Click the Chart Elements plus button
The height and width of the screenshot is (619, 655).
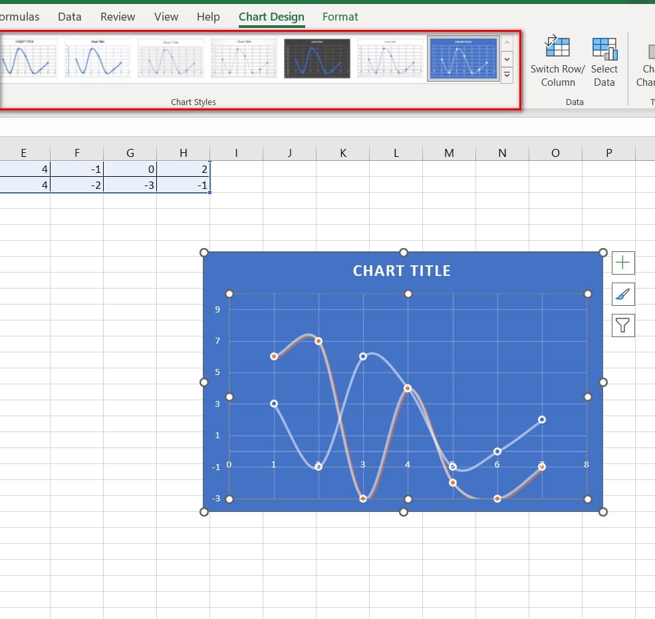point(623,263)
